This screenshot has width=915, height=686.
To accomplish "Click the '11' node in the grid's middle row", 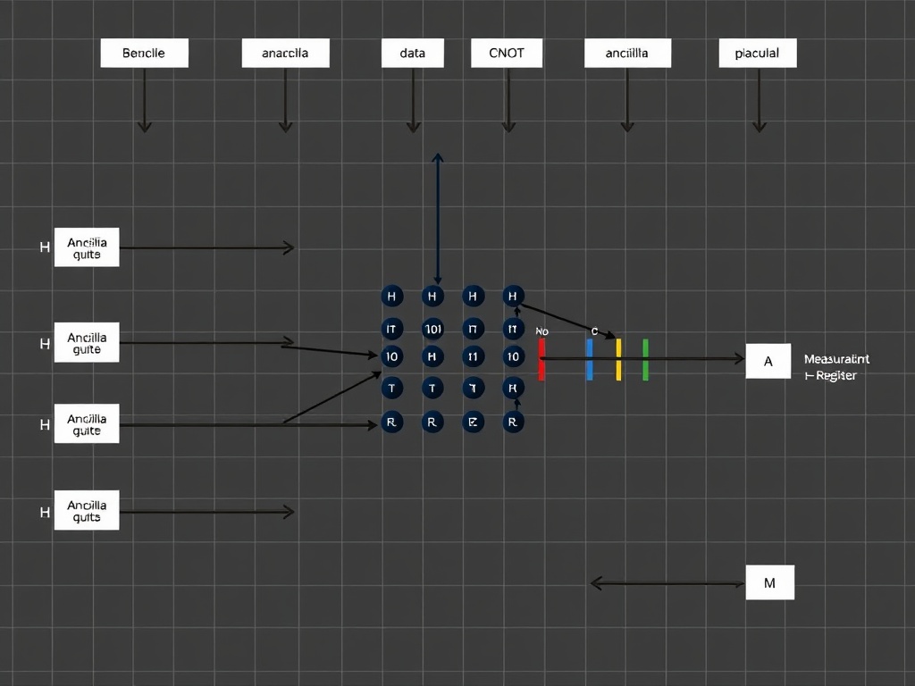I will pyautogui.click(x=473, y=356).
